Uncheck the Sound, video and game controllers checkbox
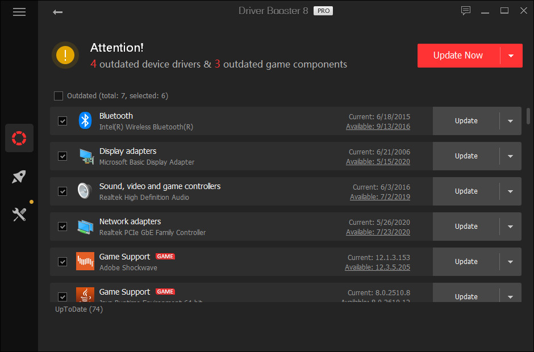 (x=62, y=191)
